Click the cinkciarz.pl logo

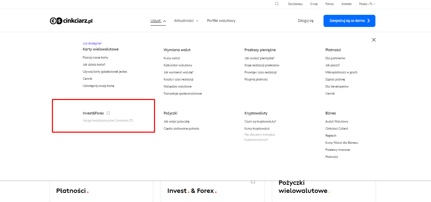pos(71,21)
